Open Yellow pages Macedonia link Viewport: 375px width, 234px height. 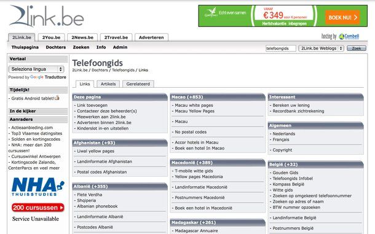point(199,177)
